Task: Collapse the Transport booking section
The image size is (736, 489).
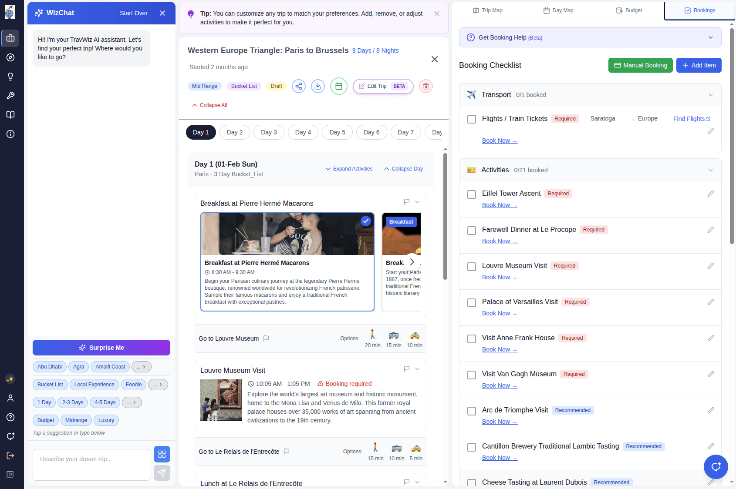Action: tap(711, 94)
